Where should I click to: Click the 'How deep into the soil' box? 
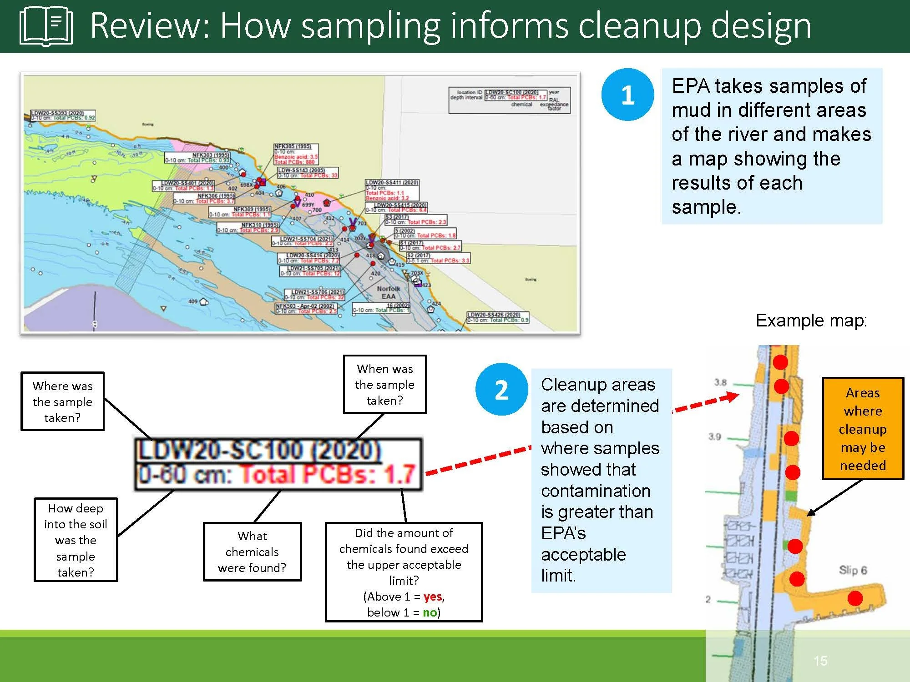(x=76, y=540)
